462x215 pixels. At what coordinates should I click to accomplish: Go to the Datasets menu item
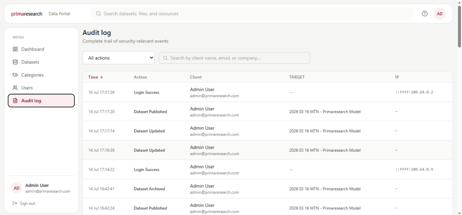pyautogui.click(x=41, y=62)
